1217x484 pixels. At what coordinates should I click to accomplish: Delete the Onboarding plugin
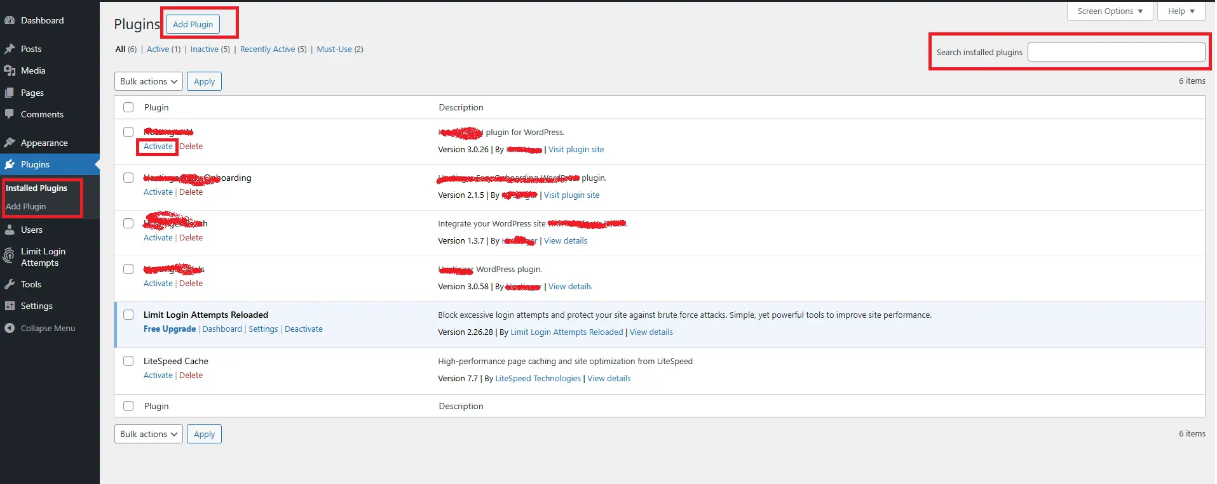[x=191, y=192]
